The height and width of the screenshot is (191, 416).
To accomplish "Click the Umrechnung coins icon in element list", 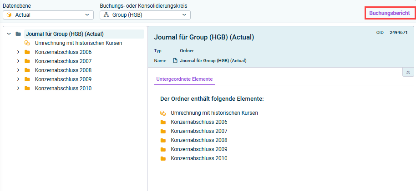I will pyautogui.click(x=163, y=113).
